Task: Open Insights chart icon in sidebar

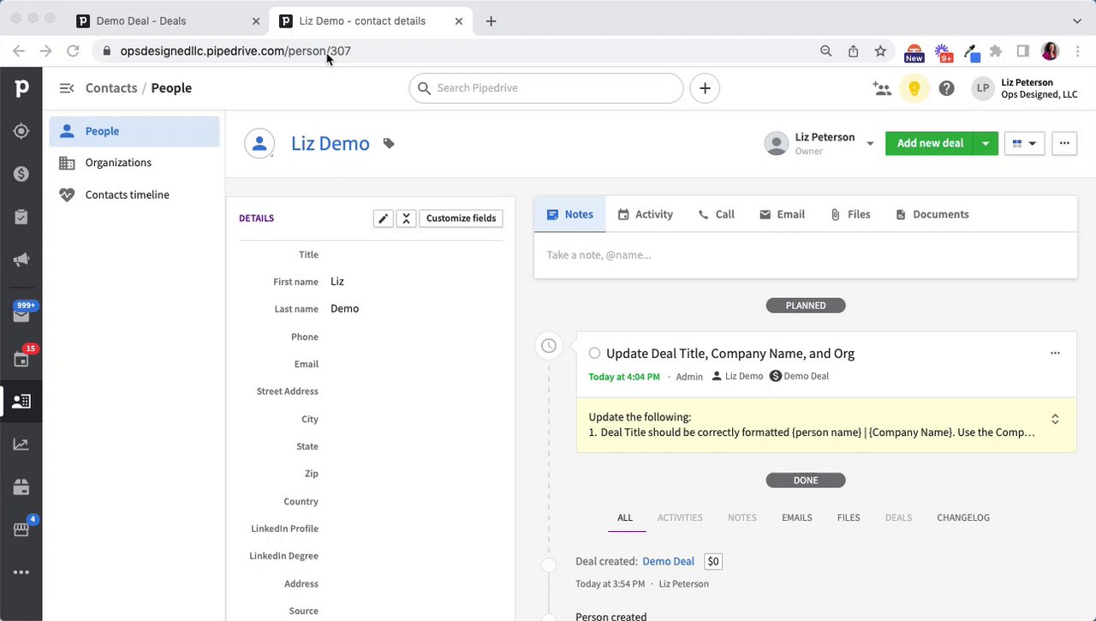Action: click(21, 445)
